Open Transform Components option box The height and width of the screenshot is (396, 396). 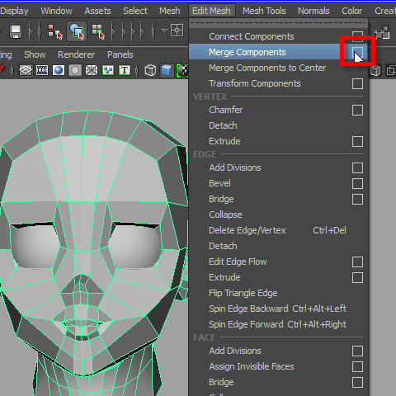357,83
